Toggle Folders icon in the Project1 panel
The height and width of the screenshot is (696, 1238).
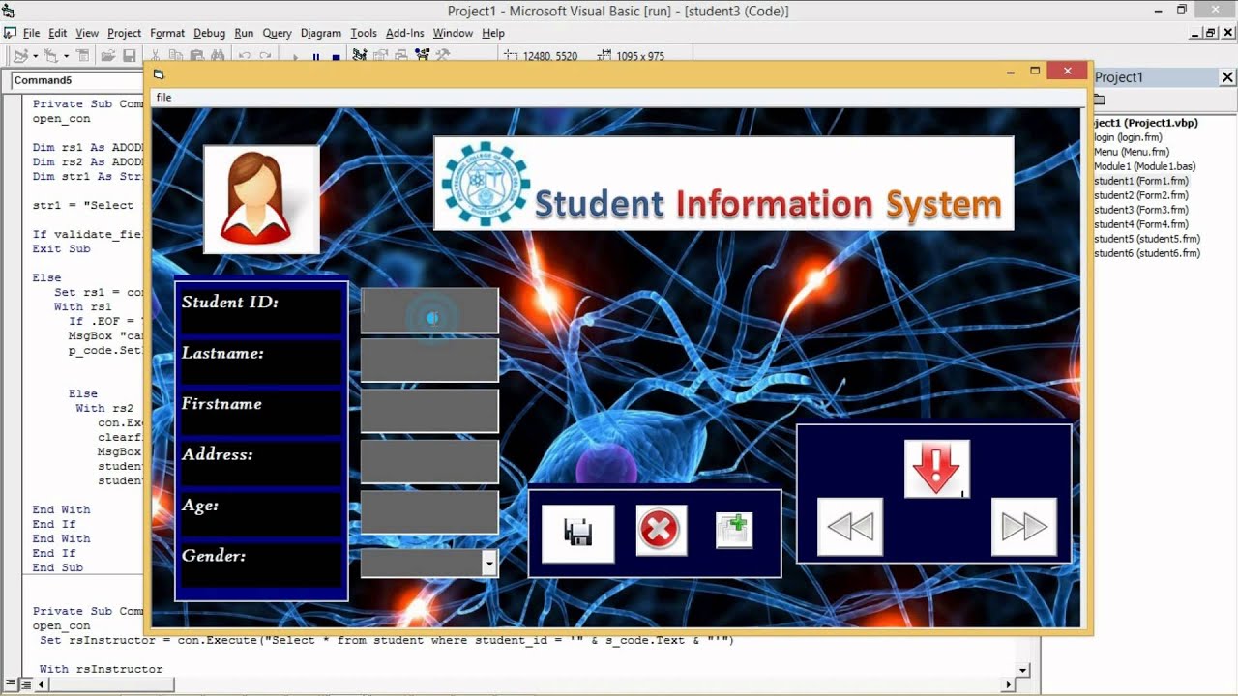1099,100
